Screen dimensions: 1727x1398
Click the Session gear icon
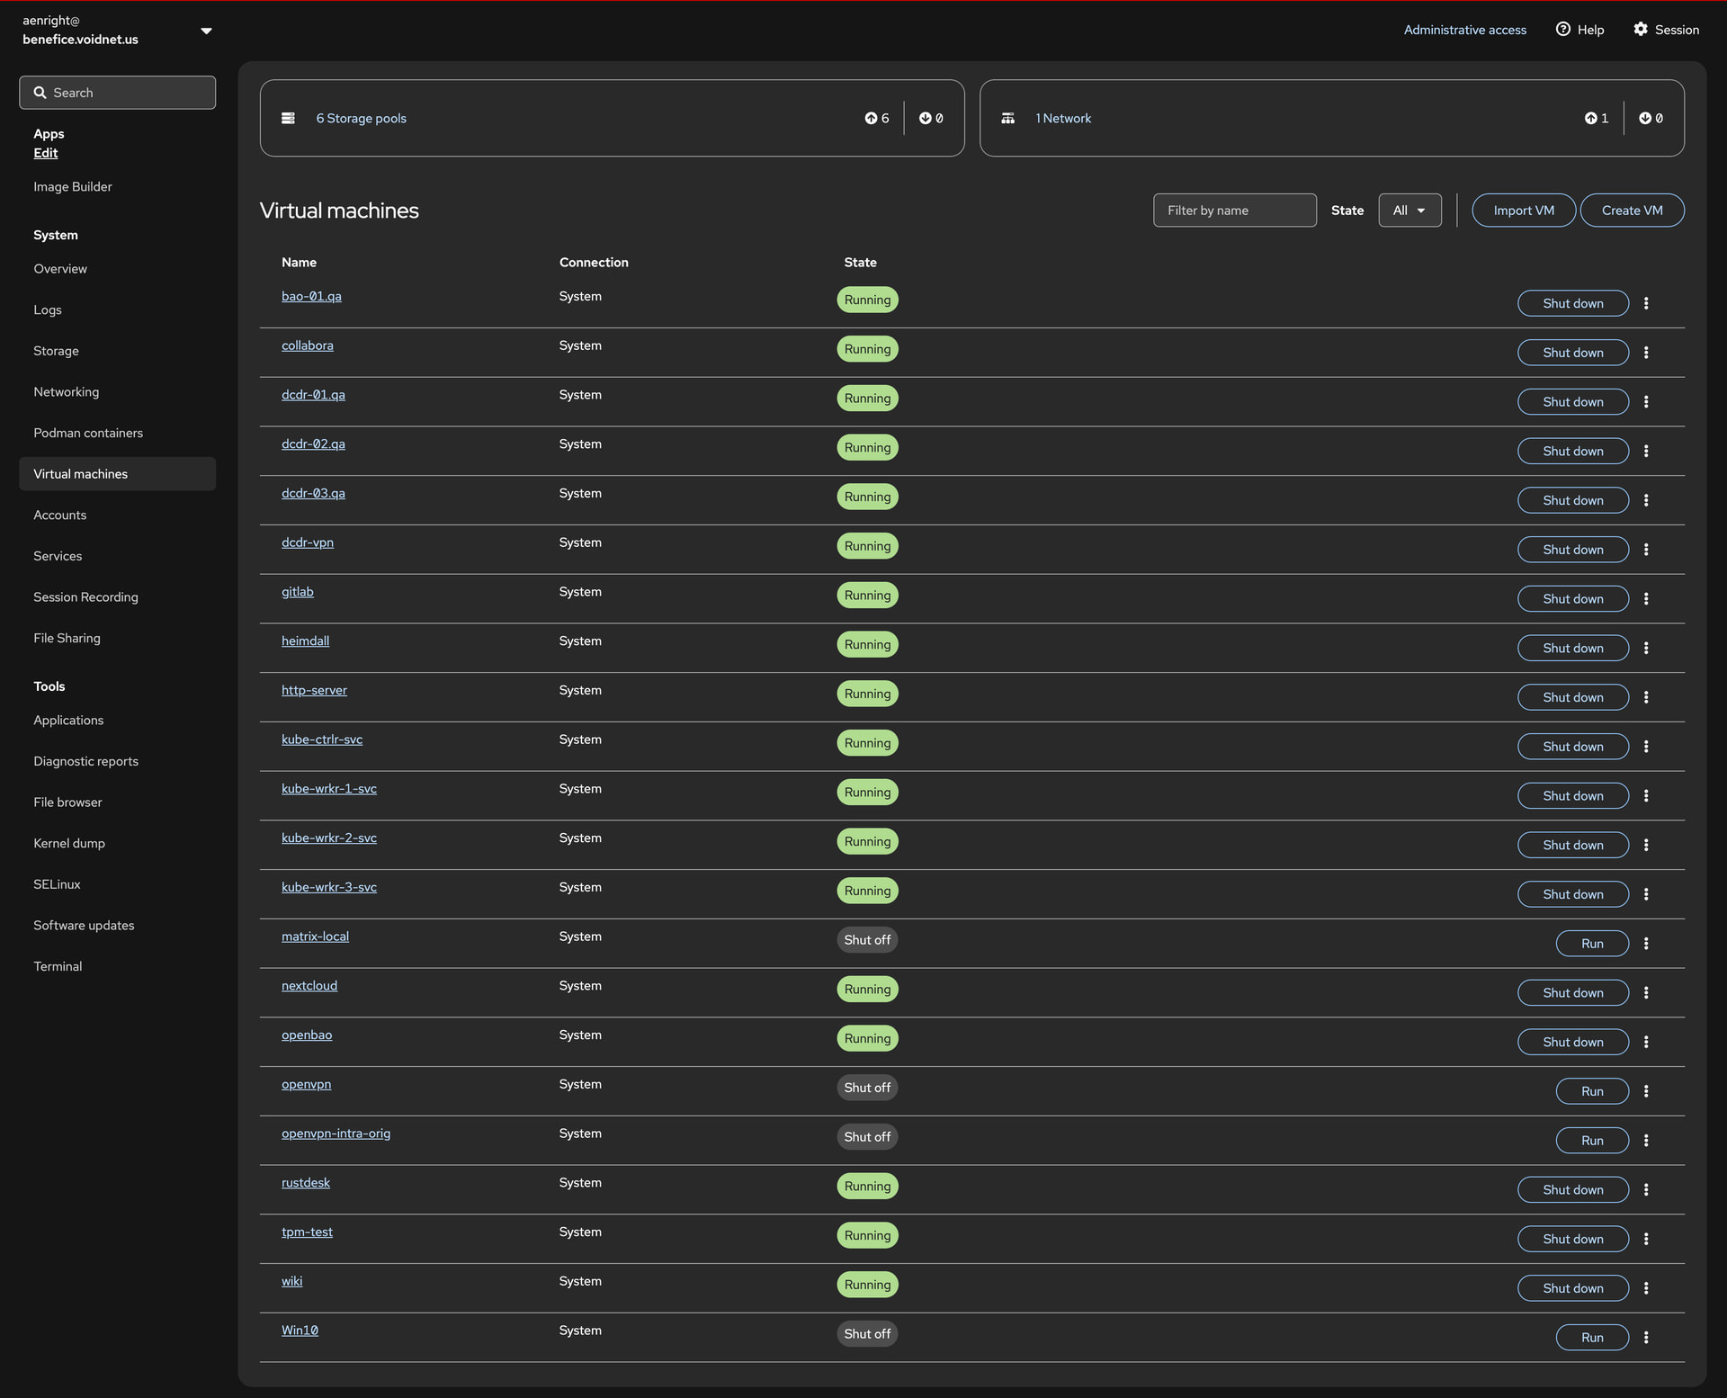click(x=1641, y=30)
